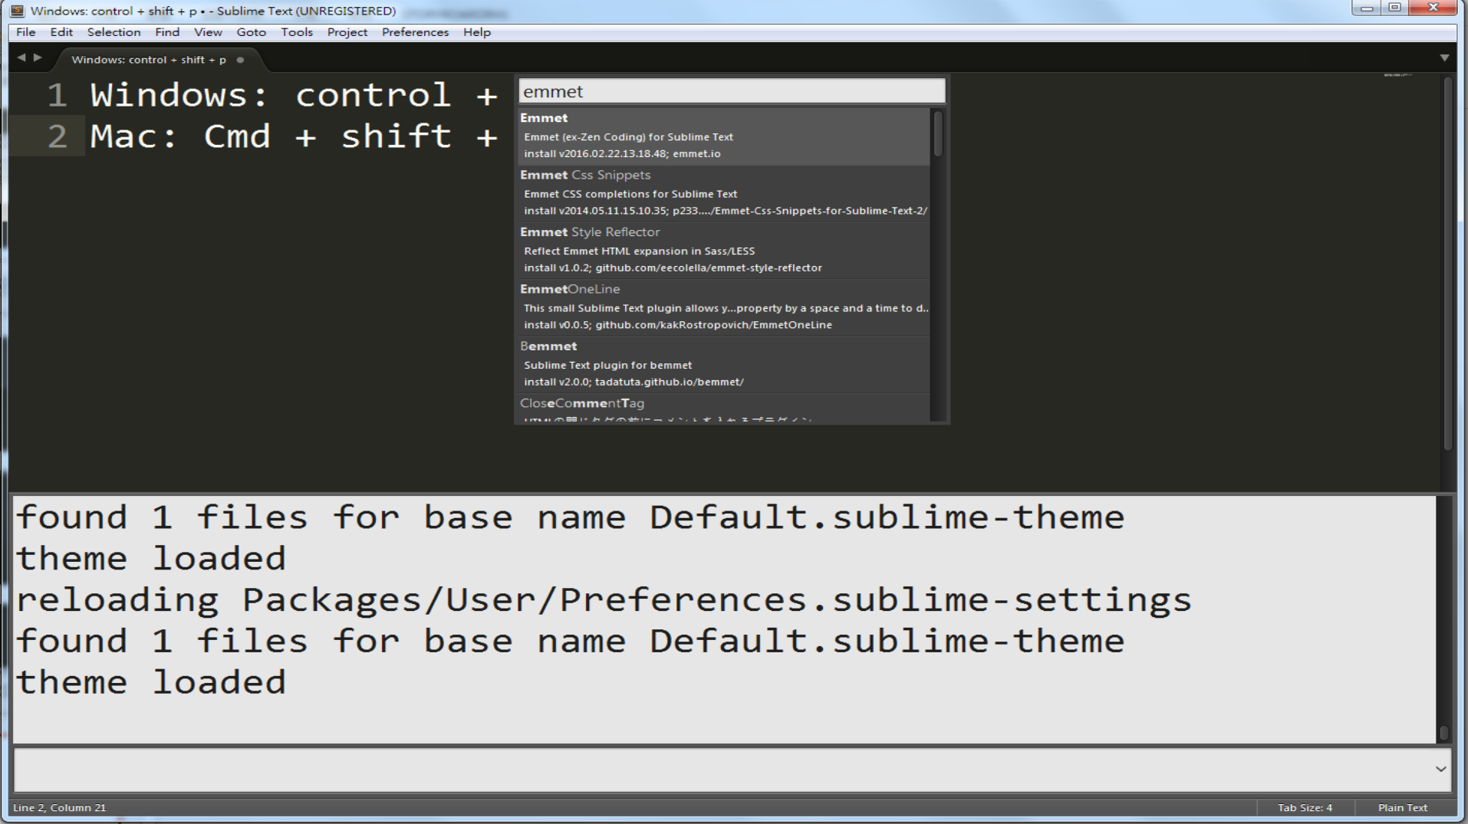This screenshot has height=824, width=1468.
Task: Click line number 1 in gutter
Action: (57, 95)
